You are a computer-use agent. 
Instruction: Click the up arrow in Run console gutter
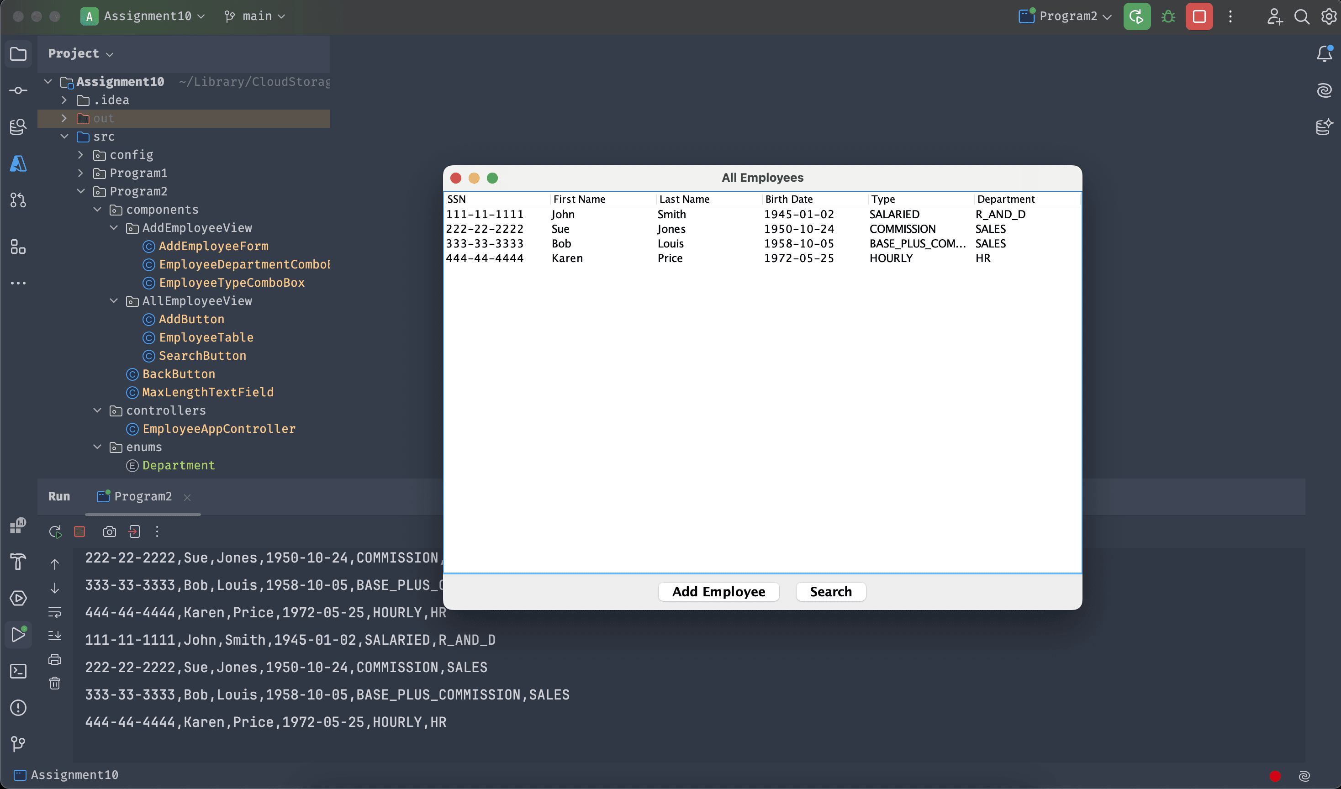[x=55, y=564]
